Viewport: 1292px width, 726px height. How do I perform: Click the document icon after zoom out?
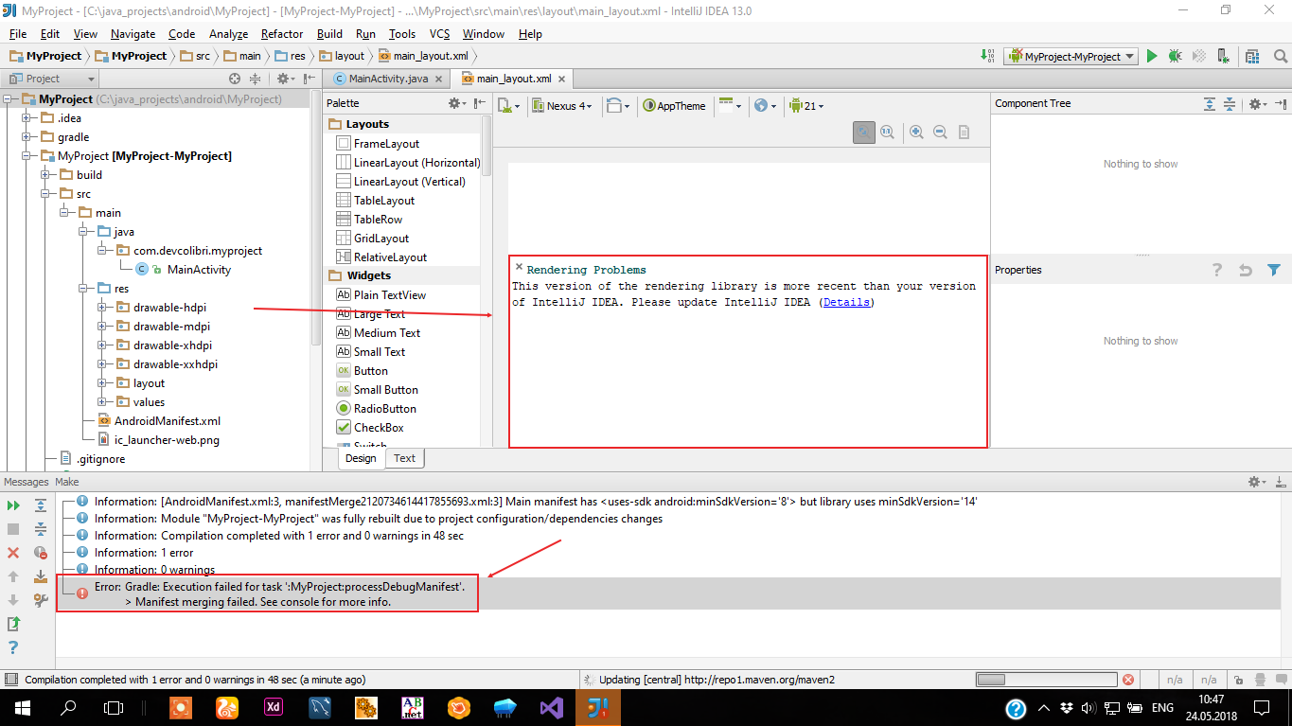coord(965,133)
